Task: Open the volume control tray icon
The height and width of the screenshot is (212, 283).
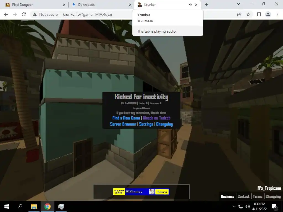Action: pyautogui.click(x=247, y=206)
